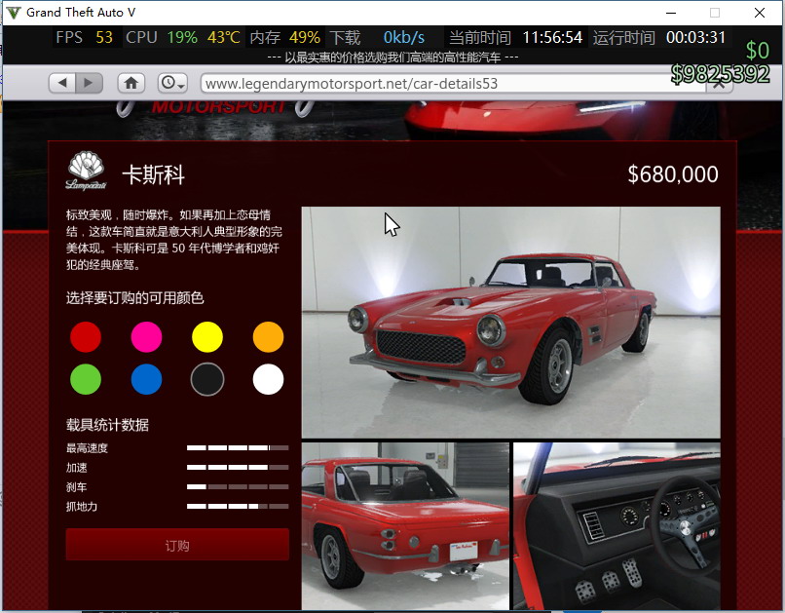Click the 选择要订购的可用颜色 heading

[x=135, y=298]
